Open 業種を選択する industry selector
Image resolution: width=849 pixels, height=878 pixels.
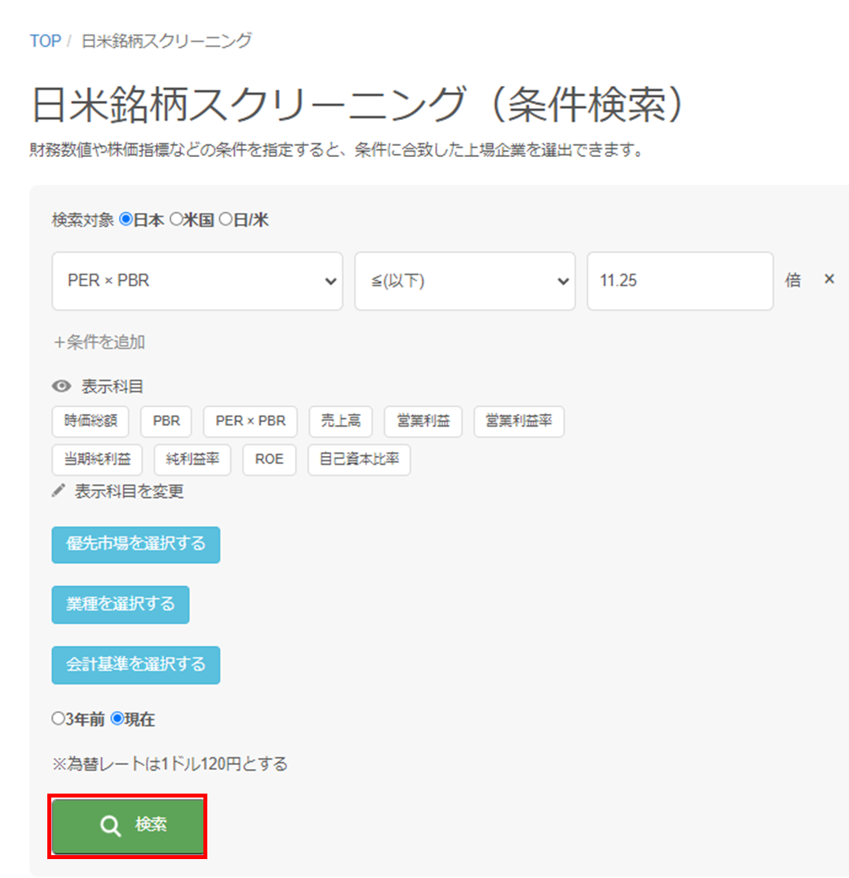point(121,605)
